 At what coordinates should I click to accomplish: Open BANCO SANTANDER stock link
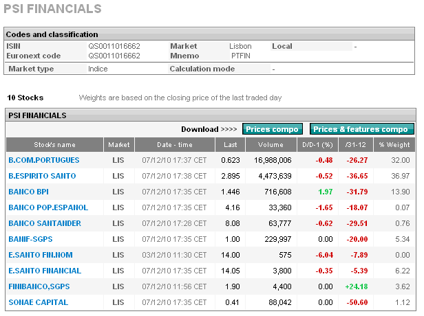pos(45,223)
